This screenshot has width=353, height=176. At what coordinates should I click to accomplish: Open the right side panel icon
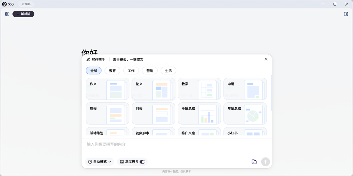click(346, 14)
